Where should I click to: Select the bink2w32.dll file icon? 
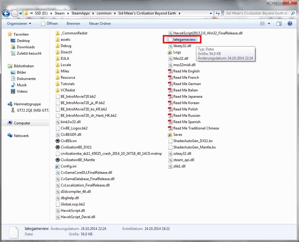(58, 122)
